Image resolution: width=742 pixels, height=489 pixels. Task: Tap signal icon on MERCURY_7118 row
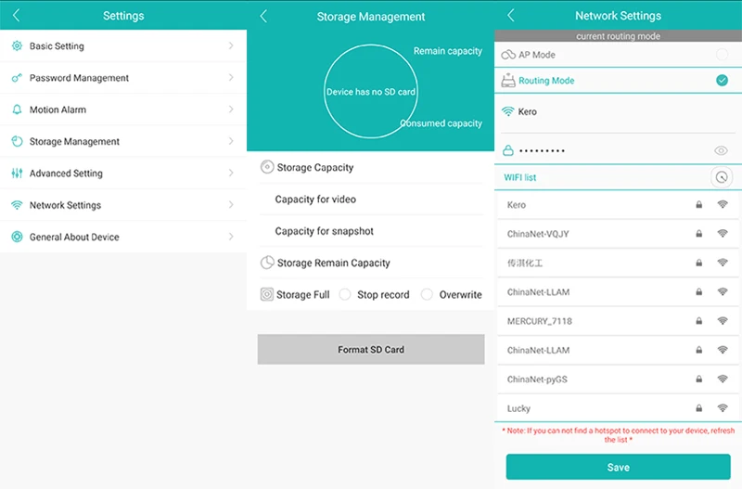point(723,321)
